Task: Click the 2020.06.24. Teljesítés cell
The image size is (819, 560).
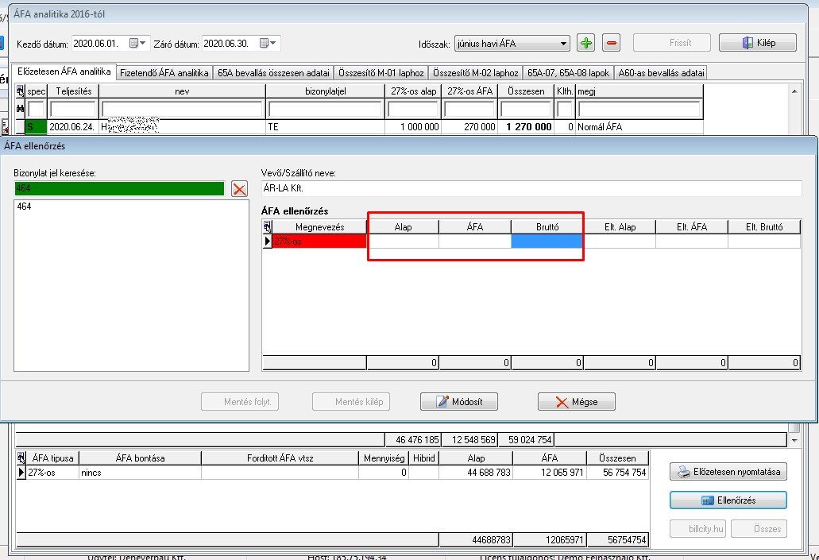Action: (72, 126)
